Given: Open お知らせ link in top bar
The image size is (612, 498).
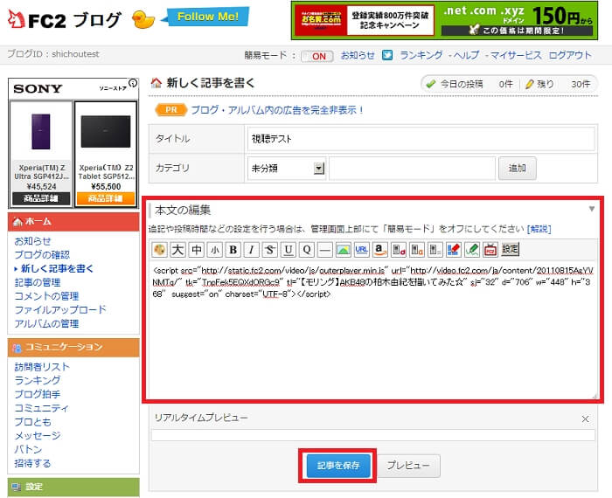Looking at the screenshot, I should click(x=358, y=55).
